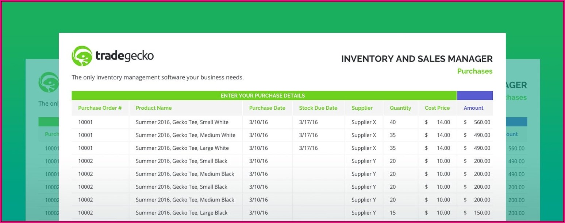Select the quantity cell showing 40
Viewport: 565px width, 223px height.
point(393,122)
